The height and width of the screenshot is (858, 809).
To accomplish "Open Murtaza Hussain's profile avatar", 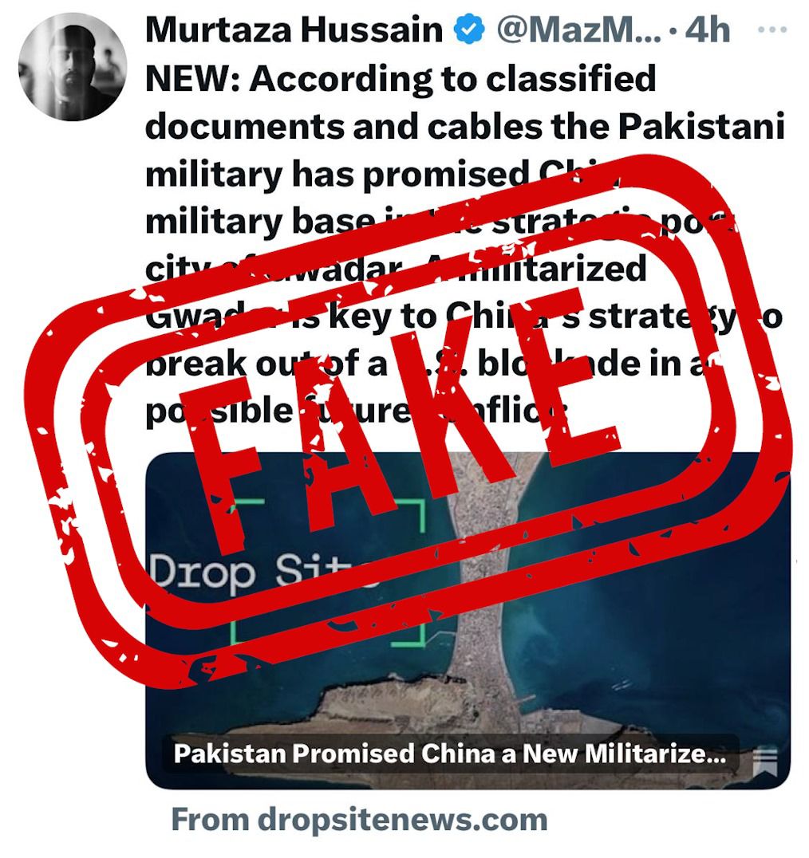I will point(73,67).
